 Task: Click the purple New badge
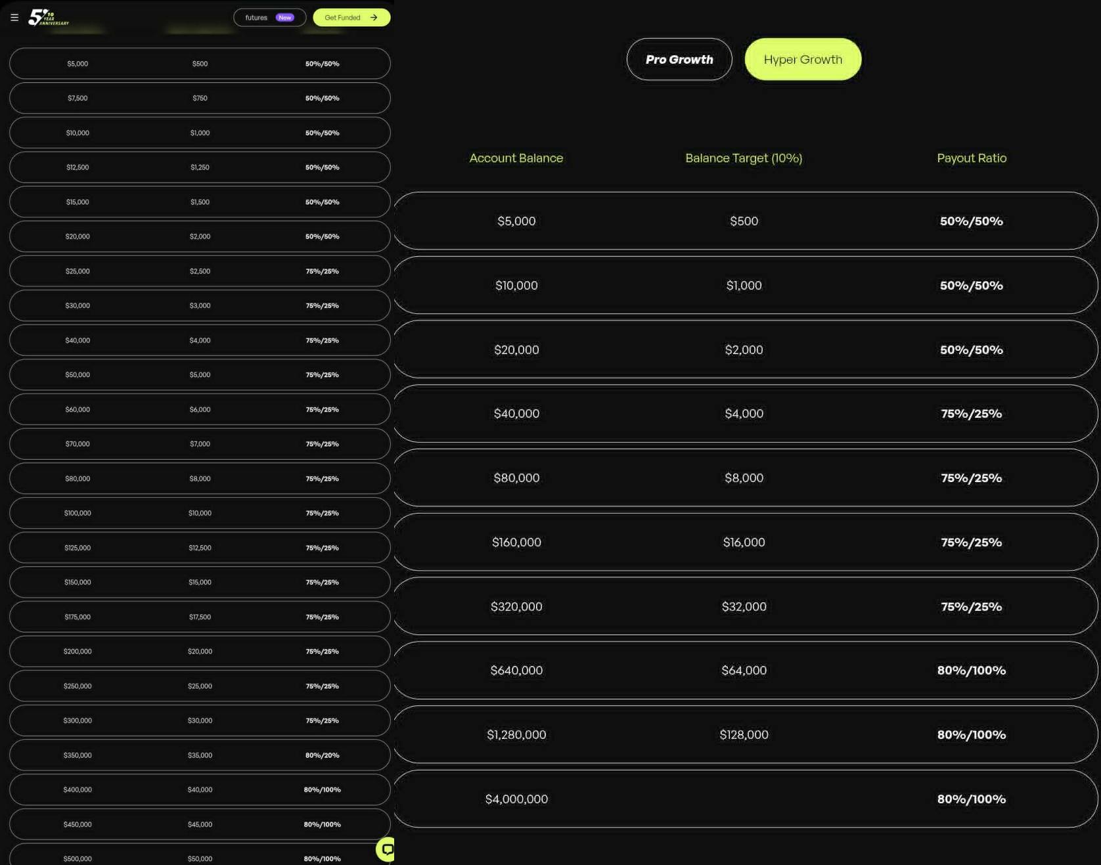(x=284, y=18)
